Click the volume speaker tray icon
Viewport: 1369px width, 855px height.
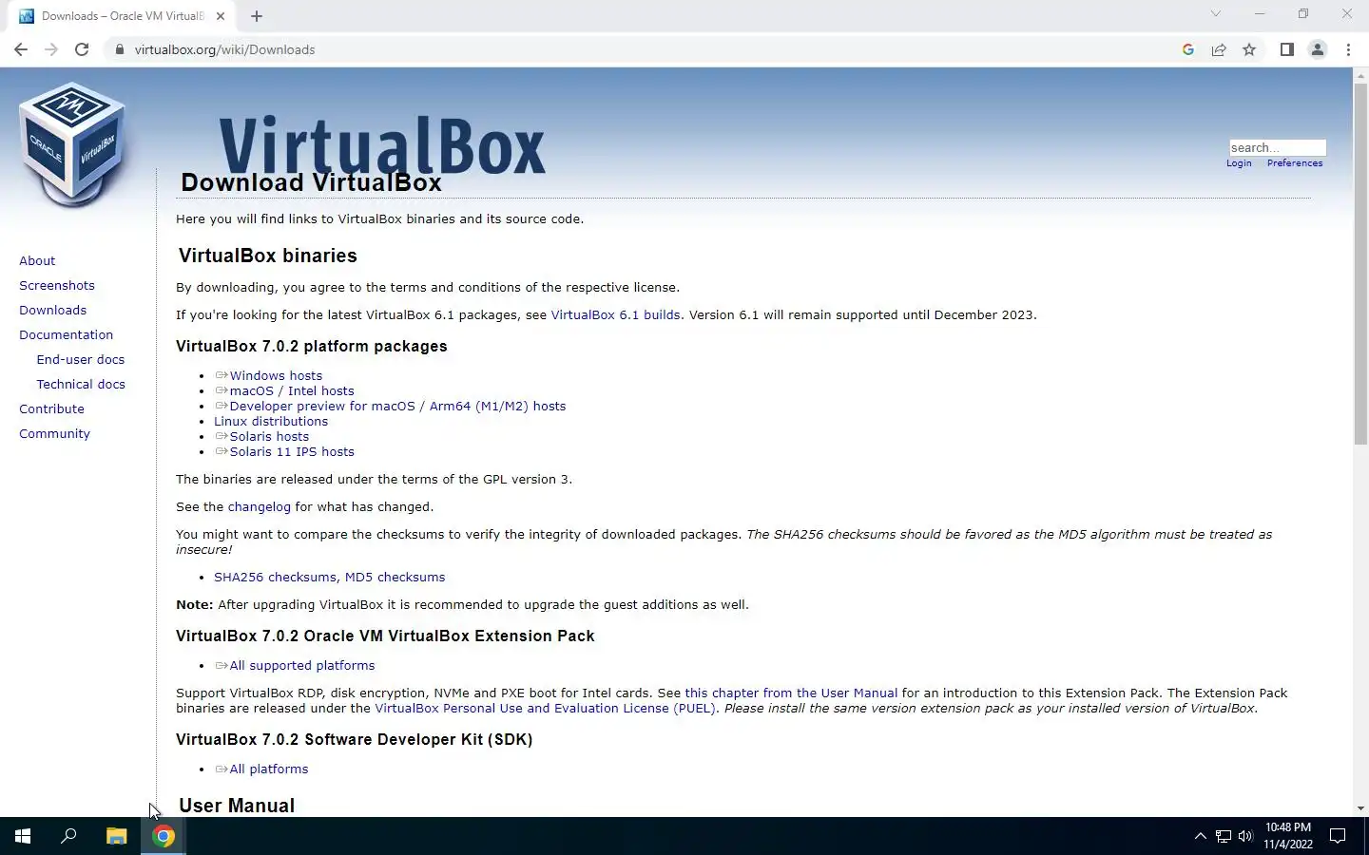(x=1245, y=836)
